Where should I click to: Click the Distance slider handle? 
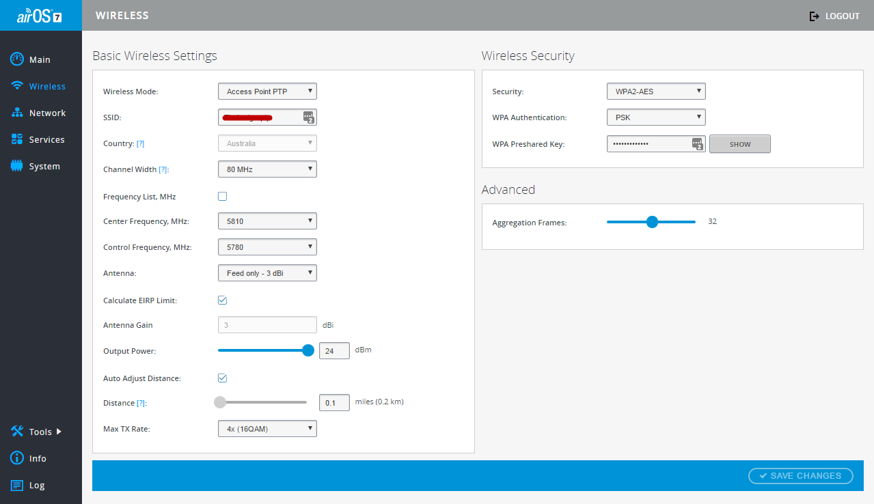220,402
